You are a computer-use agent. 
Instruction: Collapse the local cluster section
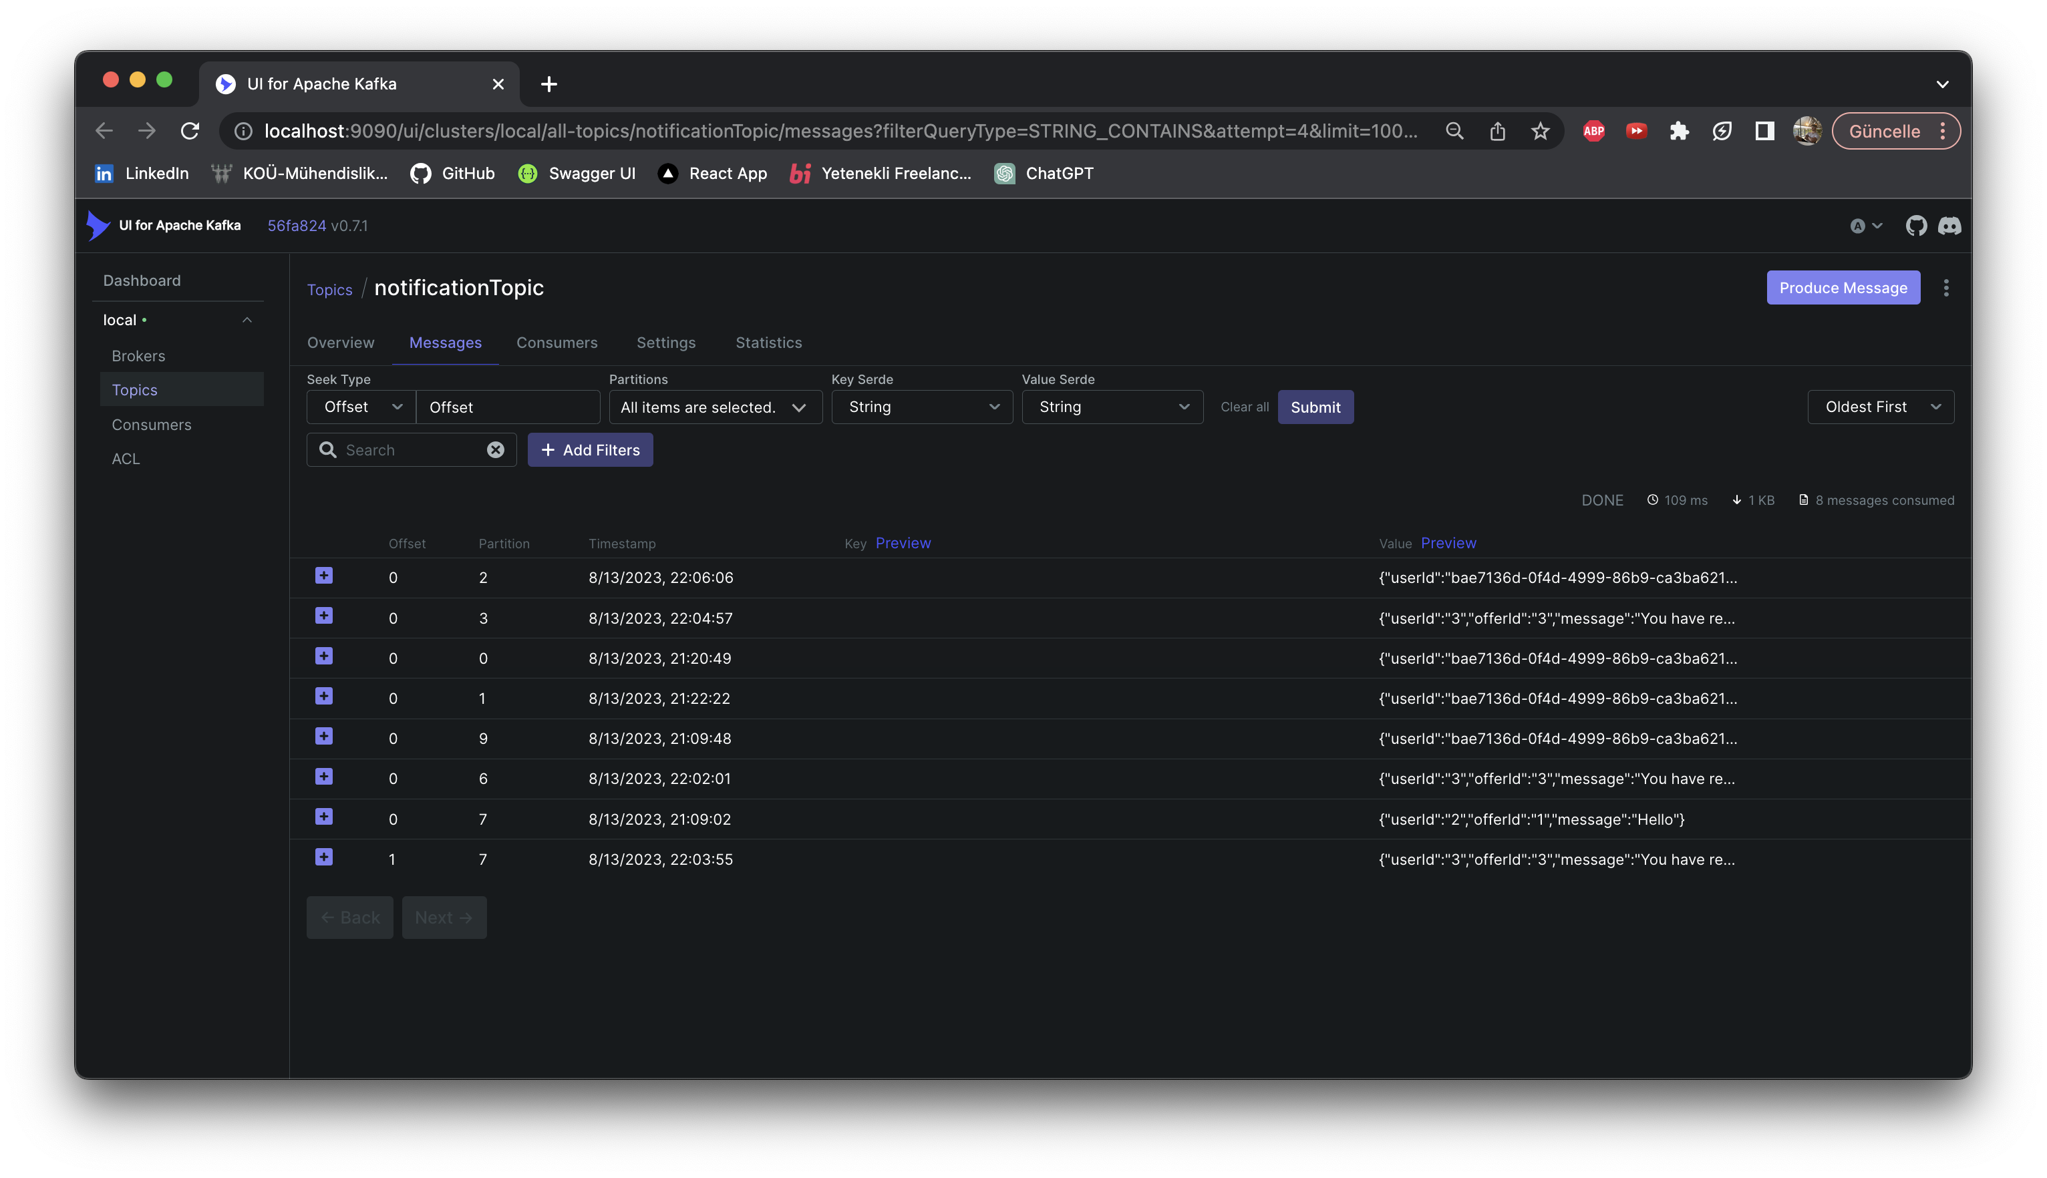tap(247, 321)
